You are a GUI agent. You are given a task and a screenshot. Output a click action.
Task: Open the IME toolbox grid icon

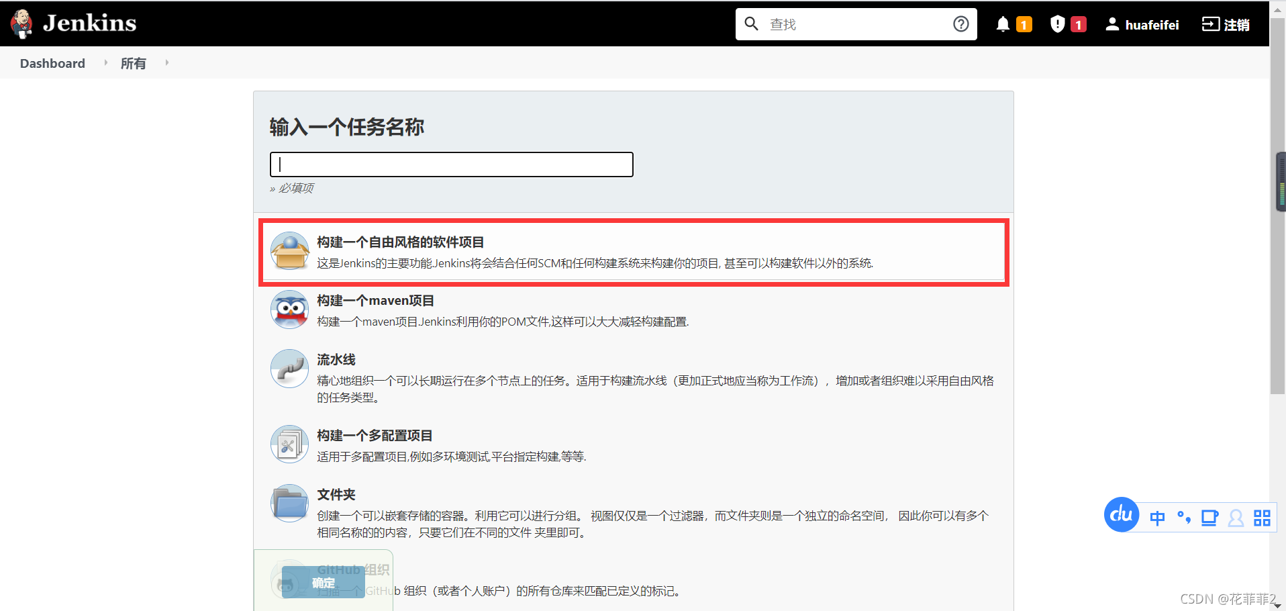click(x=1262, y=518)
